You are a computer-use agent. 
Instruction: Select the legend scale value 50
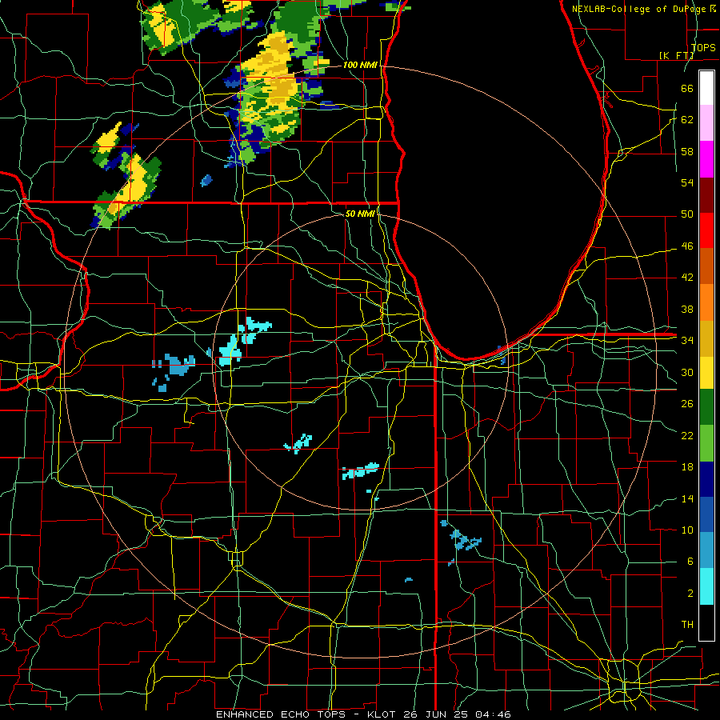tap(687, 214)
